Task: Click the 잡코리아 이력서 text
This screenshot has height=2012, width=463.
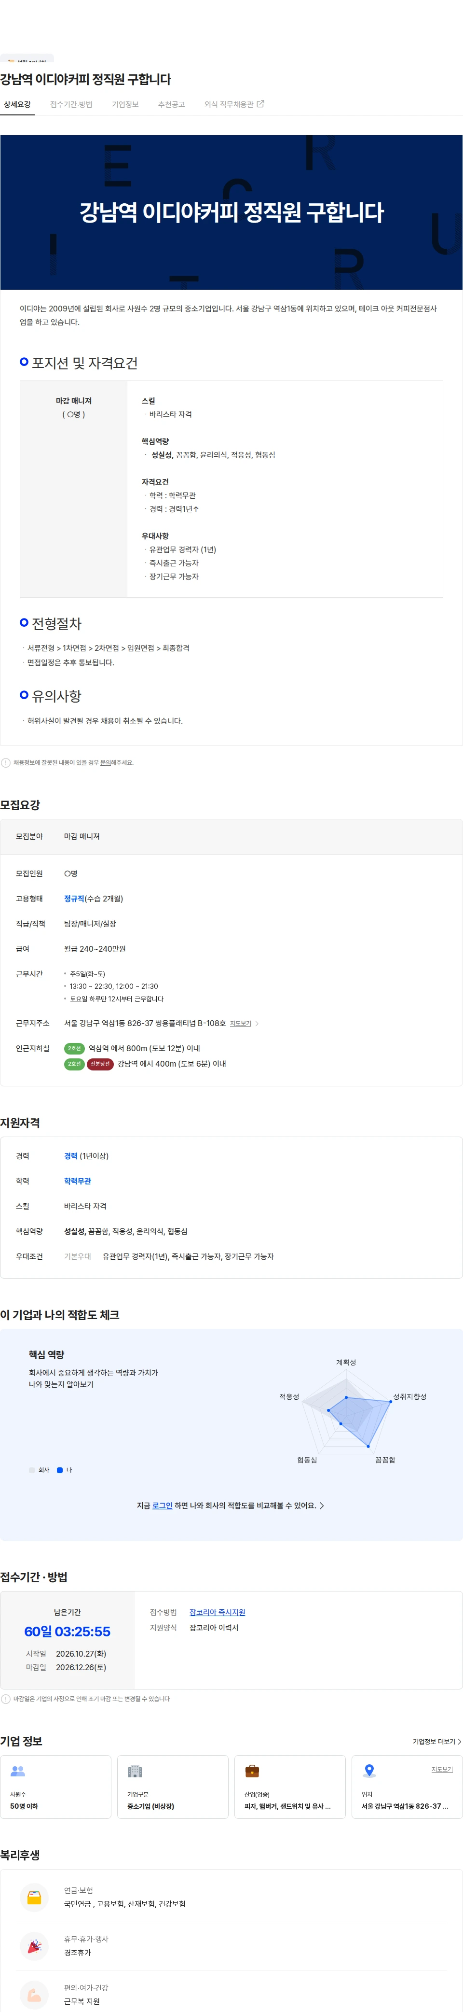Action: click(x=214, y=1628)
